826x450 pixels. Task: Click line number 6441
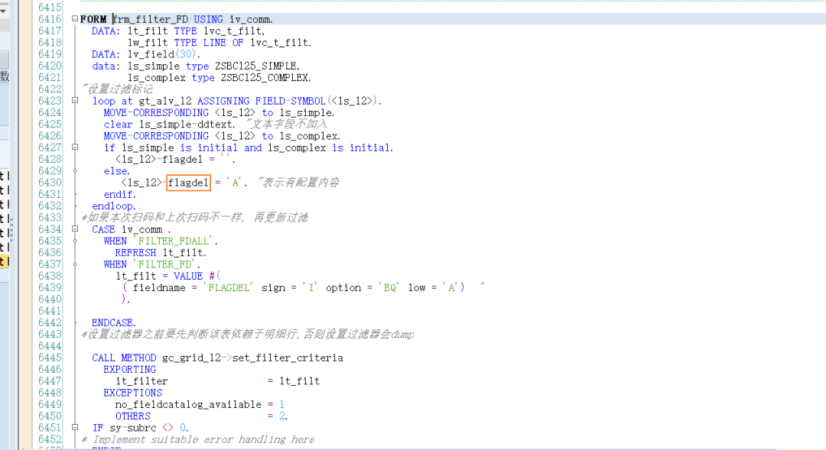pos(50,311)
